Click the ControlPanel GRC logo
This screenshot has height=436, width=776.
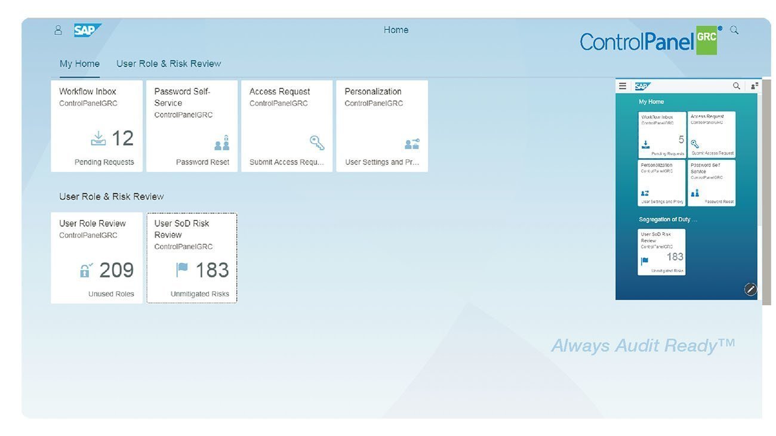(x=651, y=41)
